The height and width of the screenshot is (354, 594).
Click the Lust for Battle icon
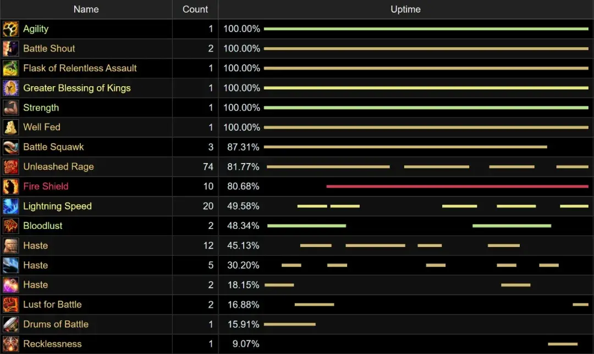[x=10, y=305]
